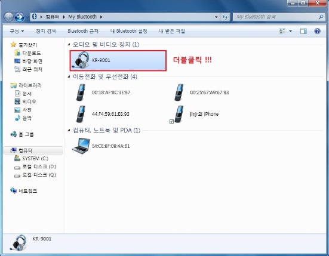Expand arrow before 컴퓨터 breadcrumb

pos(41,17)
